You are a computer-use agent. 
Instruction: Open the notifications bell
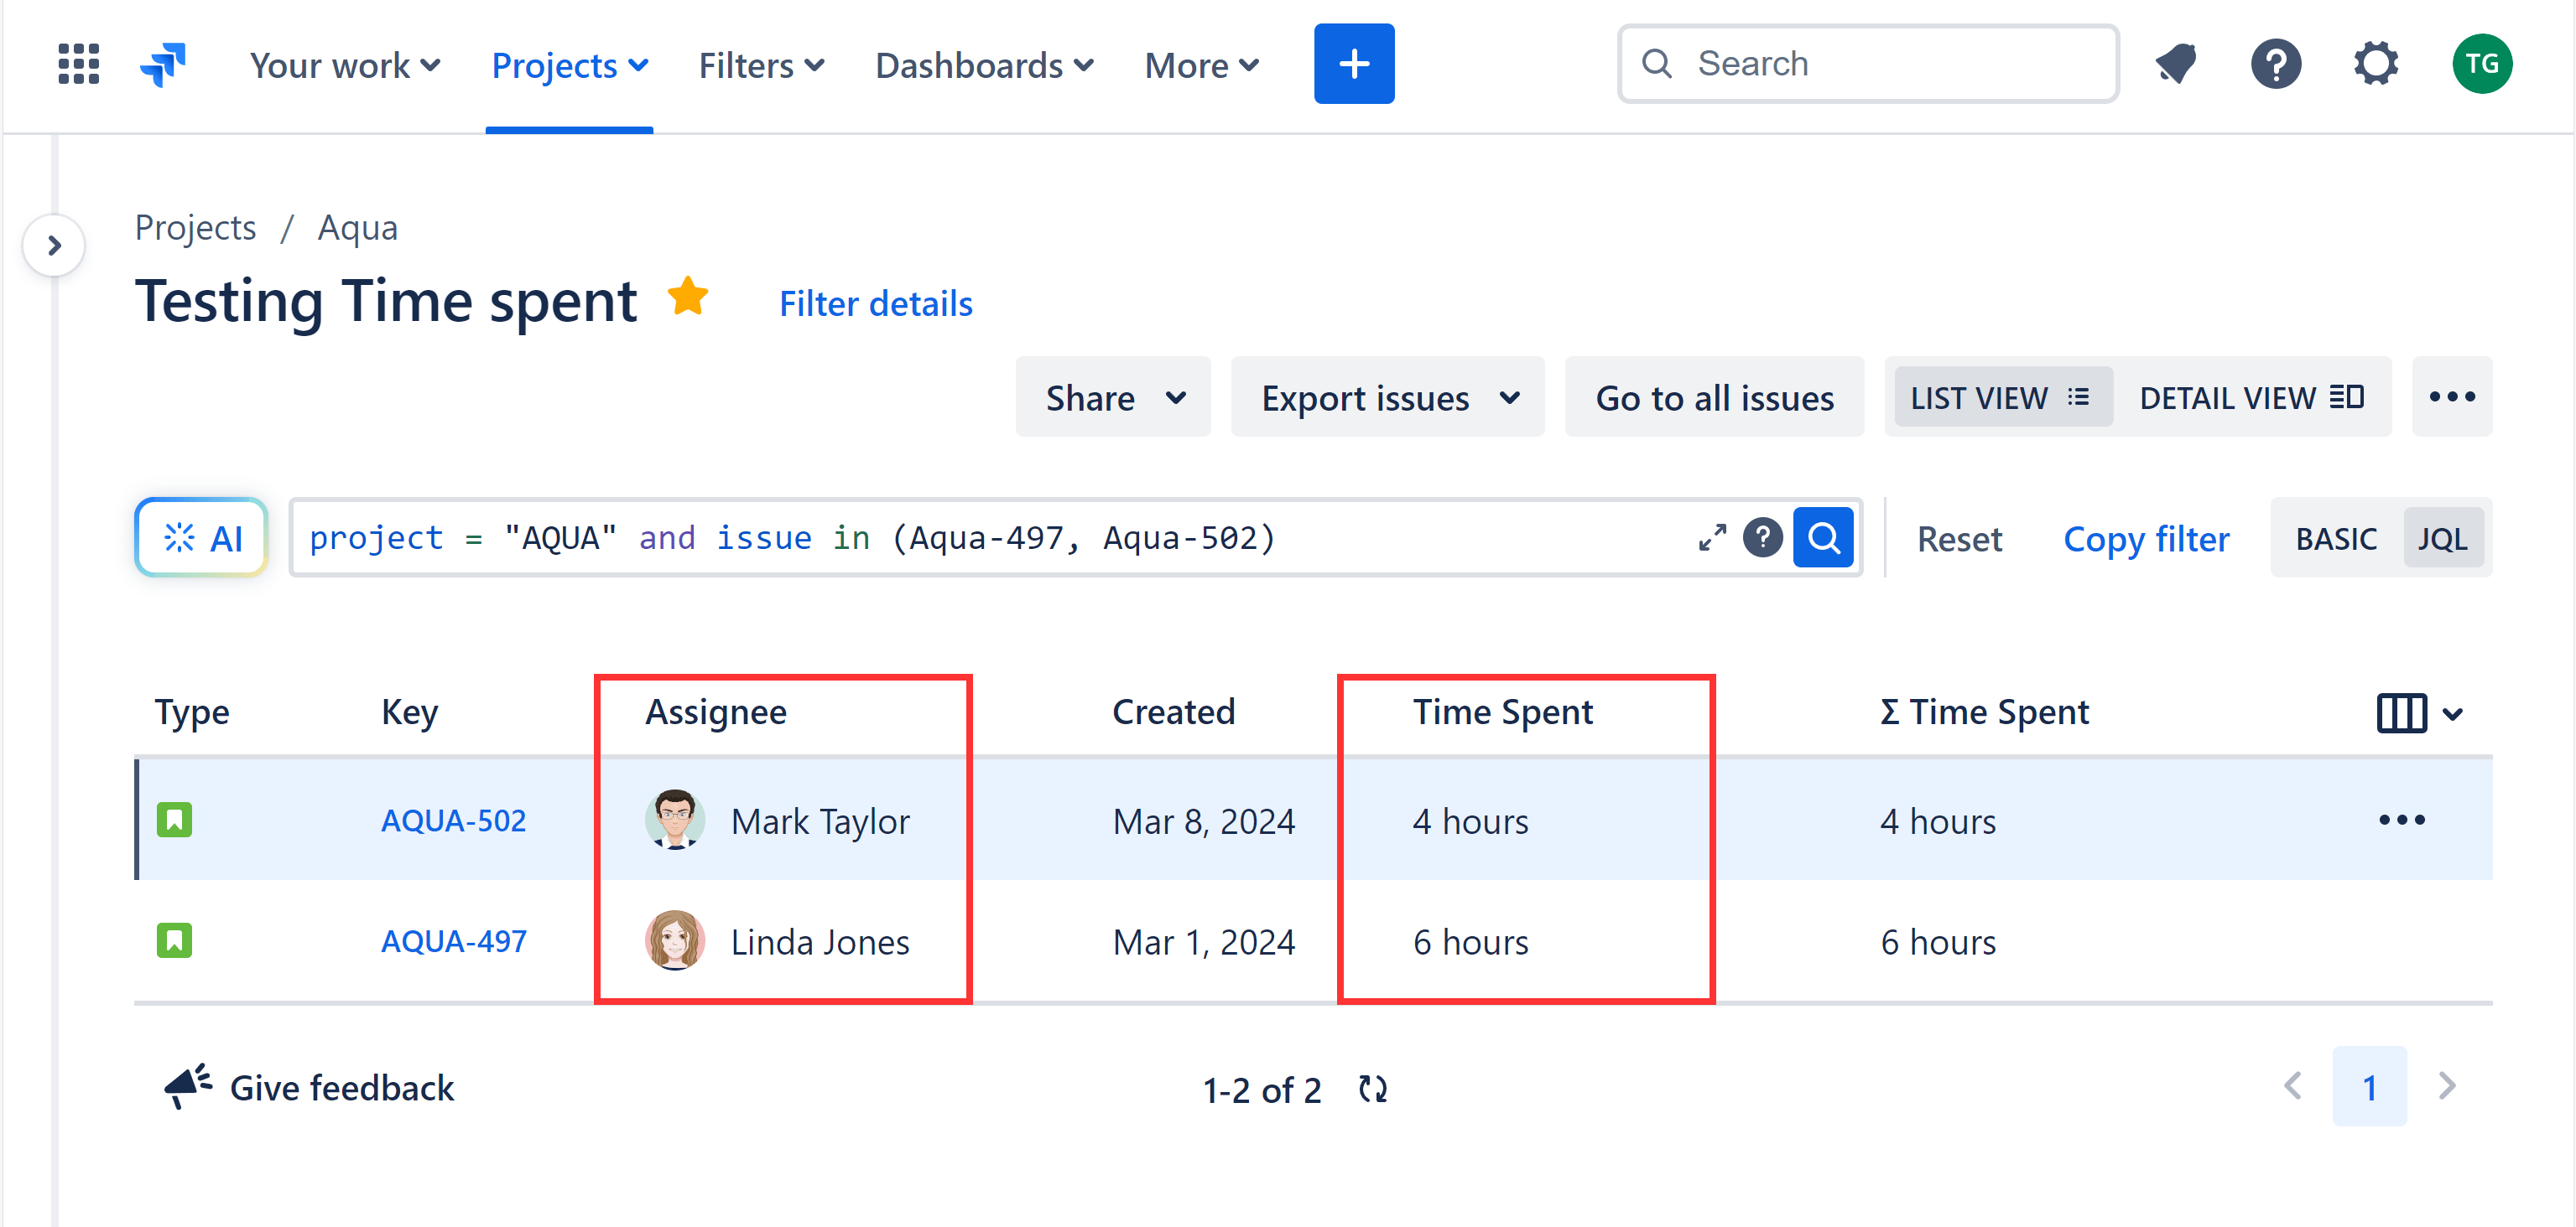(x=2175, y=64)
